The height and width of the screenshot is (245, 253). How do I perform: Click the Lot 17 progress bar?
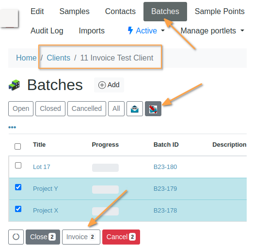click(x=105, y=168)
